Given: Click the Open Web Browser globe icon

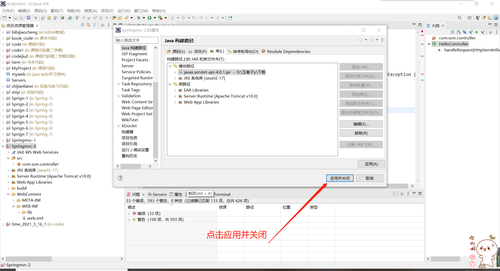Looking at the screenshot, I should click(62, 18).
